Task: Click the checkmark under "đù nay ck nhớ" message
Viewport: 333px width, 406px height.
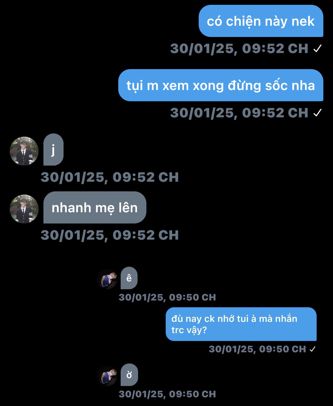Action: 312,349
